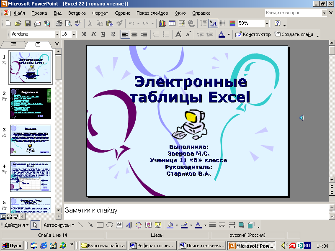The image size is (335, 251).
Task: Toggle the bulleted list
Action: [166, 34]
